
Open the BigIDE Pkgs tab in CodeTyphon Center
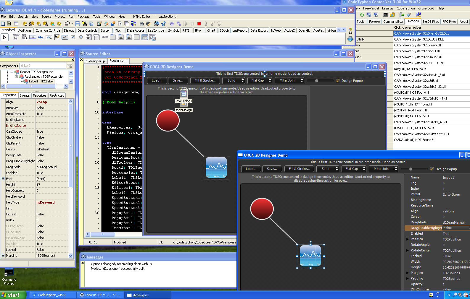431,22
